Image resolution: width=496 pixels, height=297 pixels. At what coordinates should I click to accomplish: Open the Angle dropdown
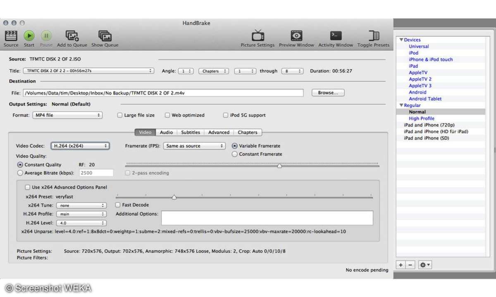pos(186,71)
